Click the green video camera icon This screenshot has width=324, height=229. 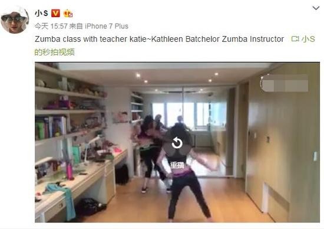[x=295, y=39]
